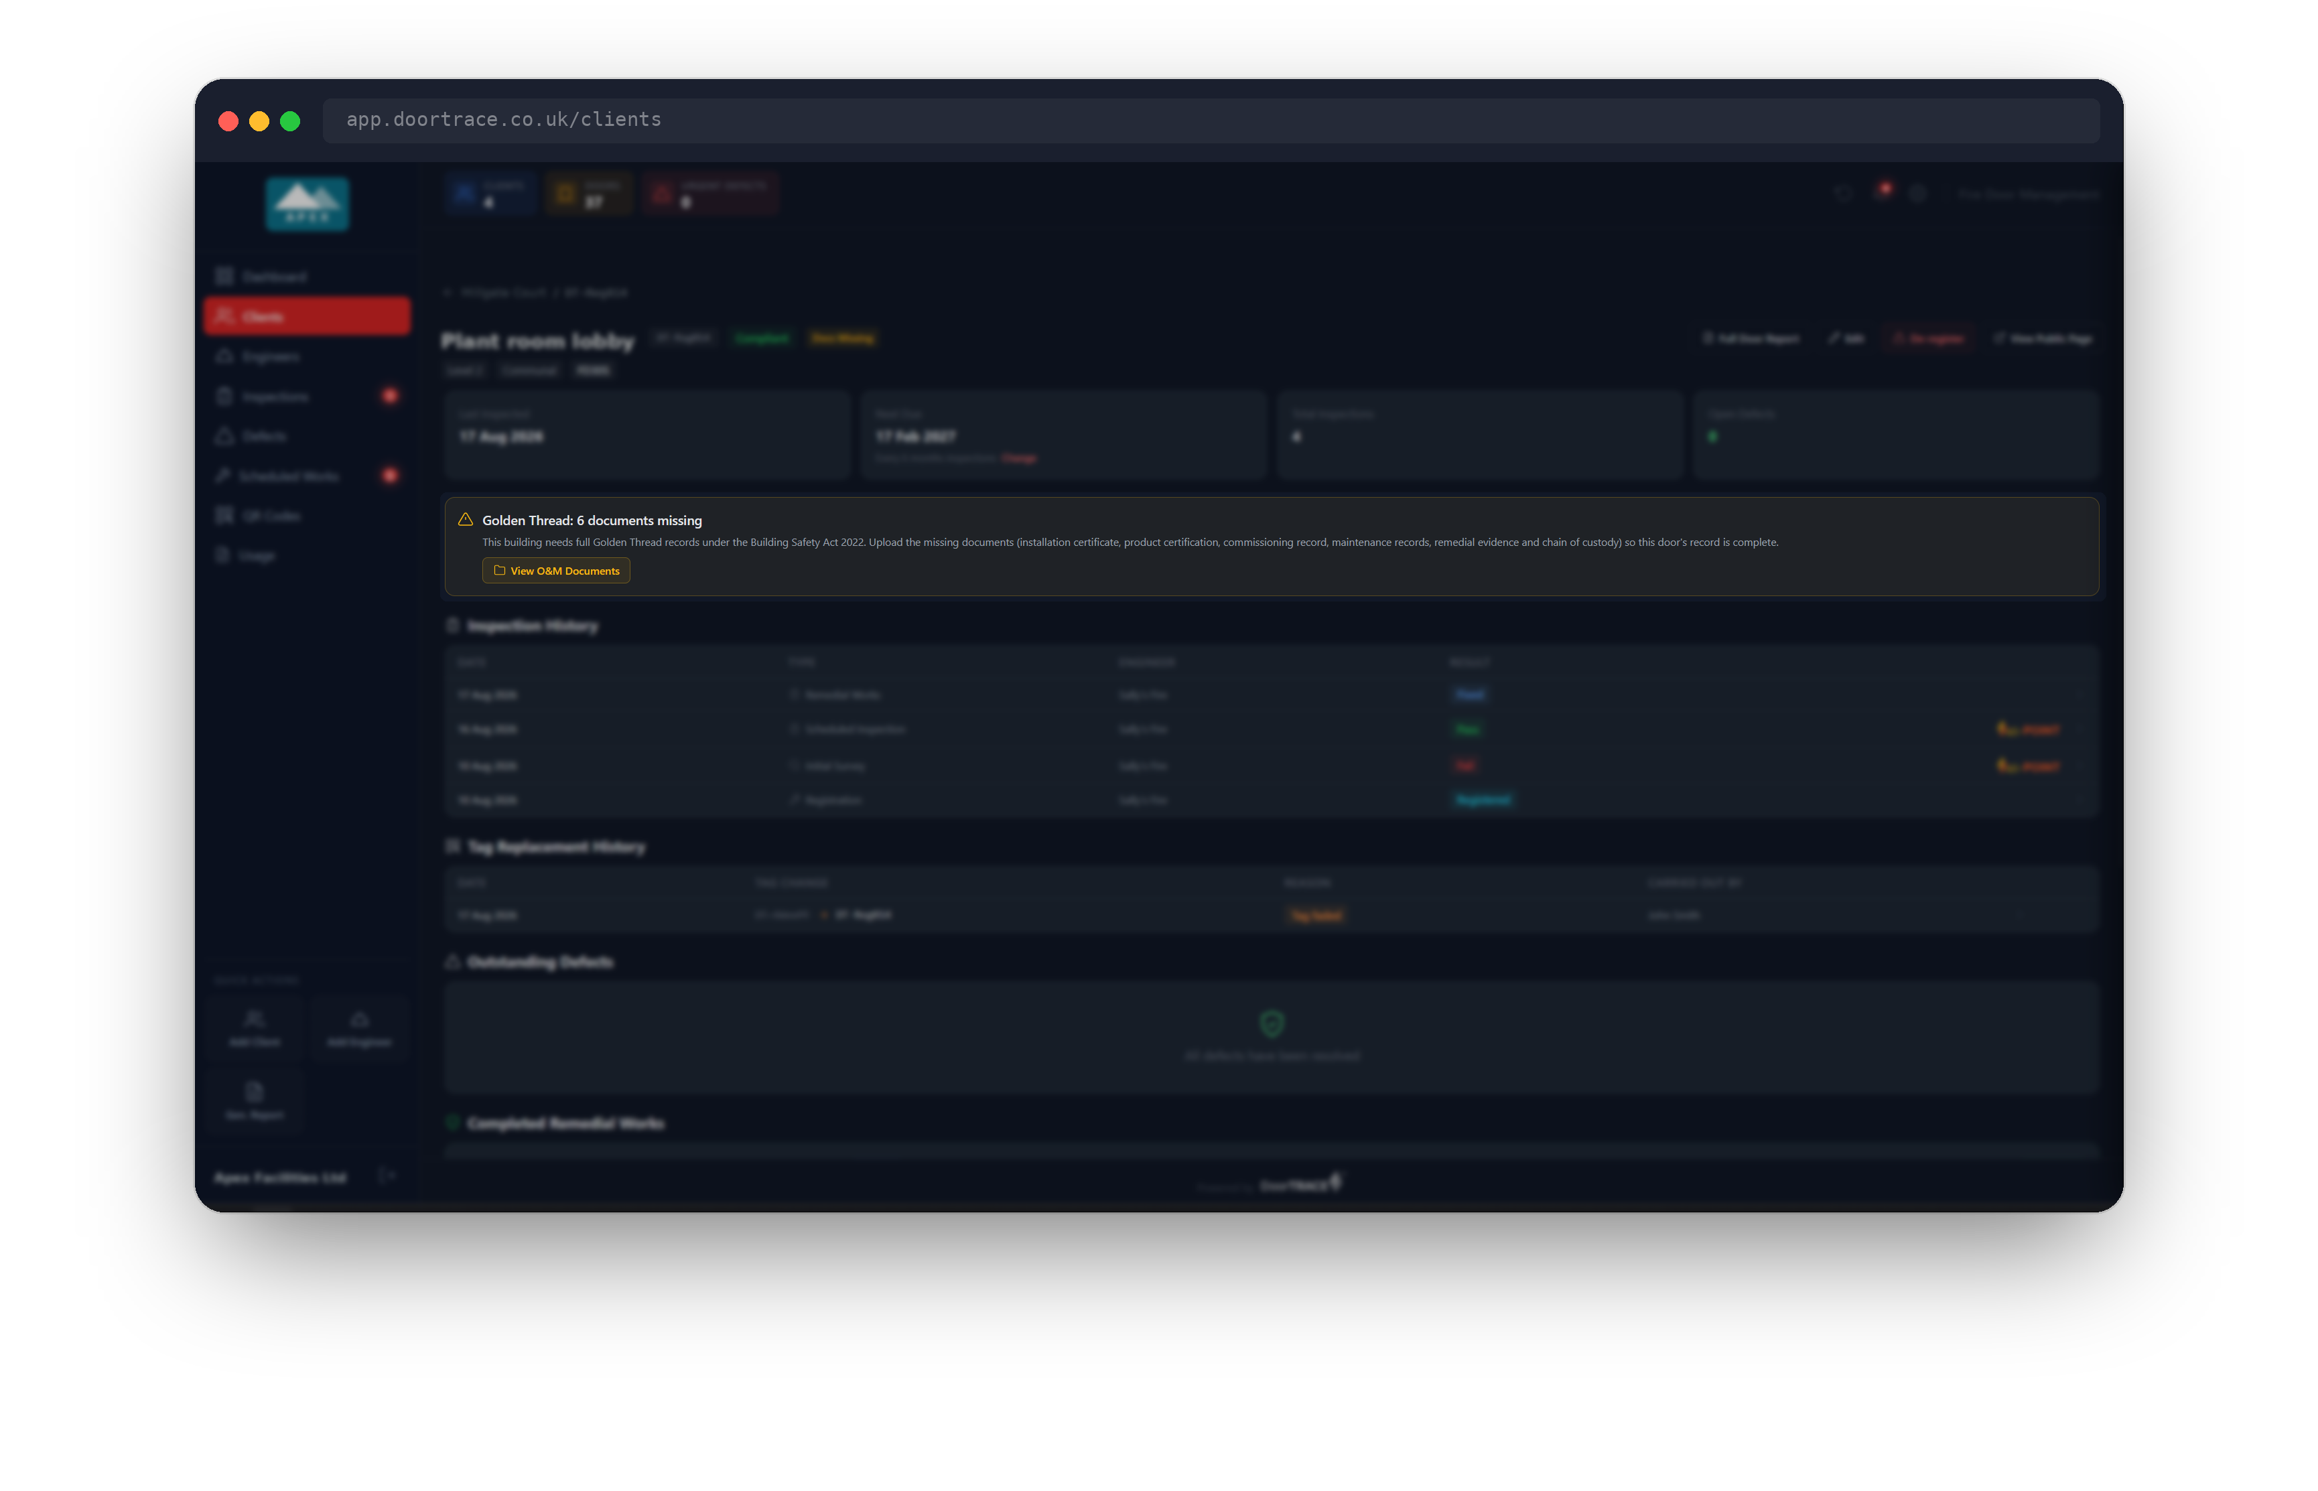Screen dimensions: 2318x1491
Task: Click the yellow warning triangle icon
Action: tap(466, 520)
